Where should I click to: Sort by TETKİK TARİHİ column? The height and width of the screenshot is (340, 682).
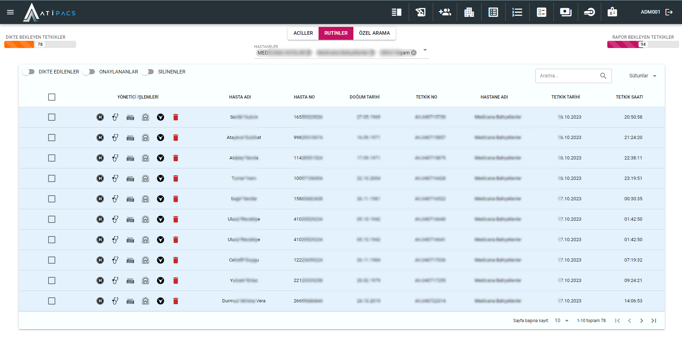coord(566,97)
